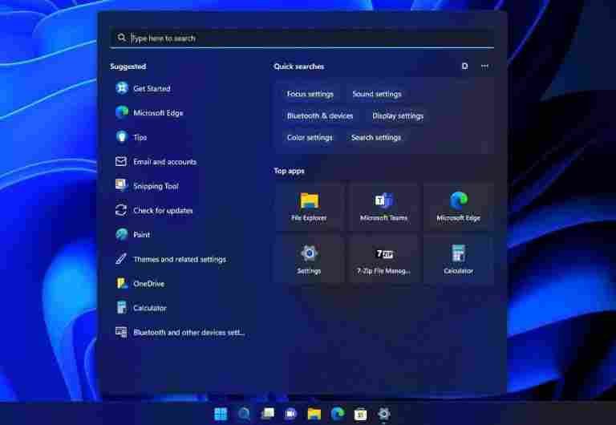Open Task View from the taskbar
Viewport: 616px width, 425px height.
tap(268, 414)
